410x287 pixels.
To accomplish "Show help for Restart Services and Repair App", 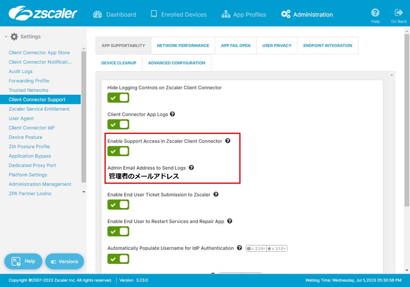I will 230,221.
